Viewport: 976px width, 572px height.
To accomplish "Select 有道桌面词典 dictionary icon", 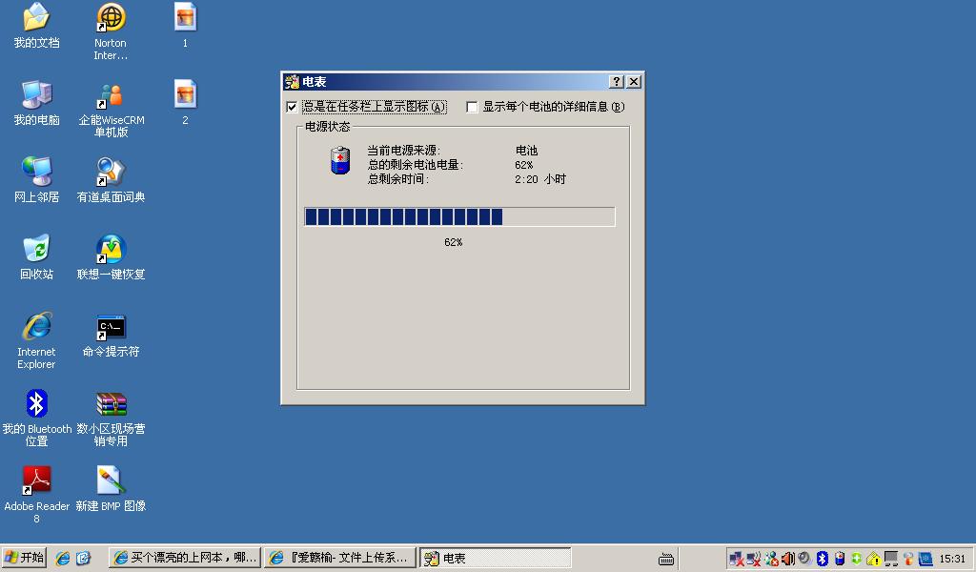I will click(111, 174).
